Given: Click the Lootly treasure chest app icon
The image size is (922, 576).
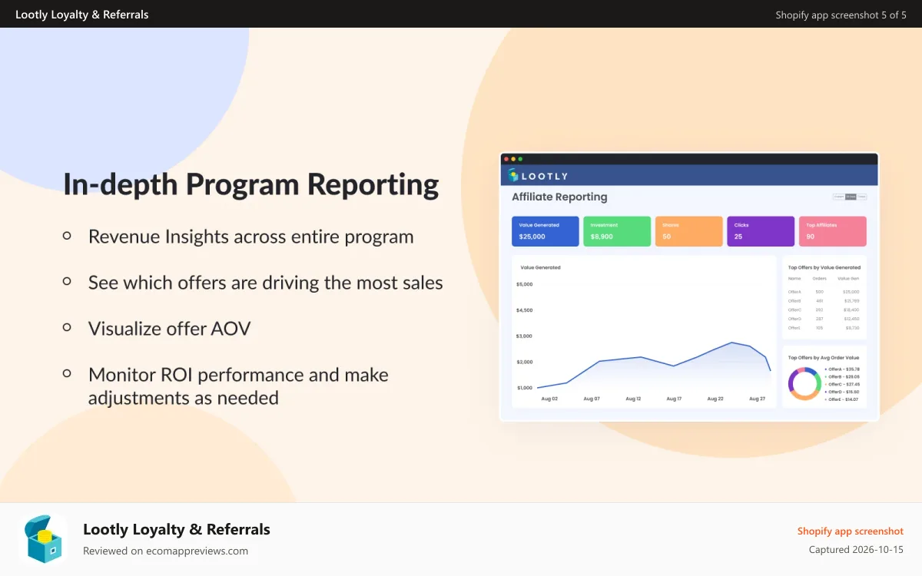Looking at the screenshot, I should point(43,539).
